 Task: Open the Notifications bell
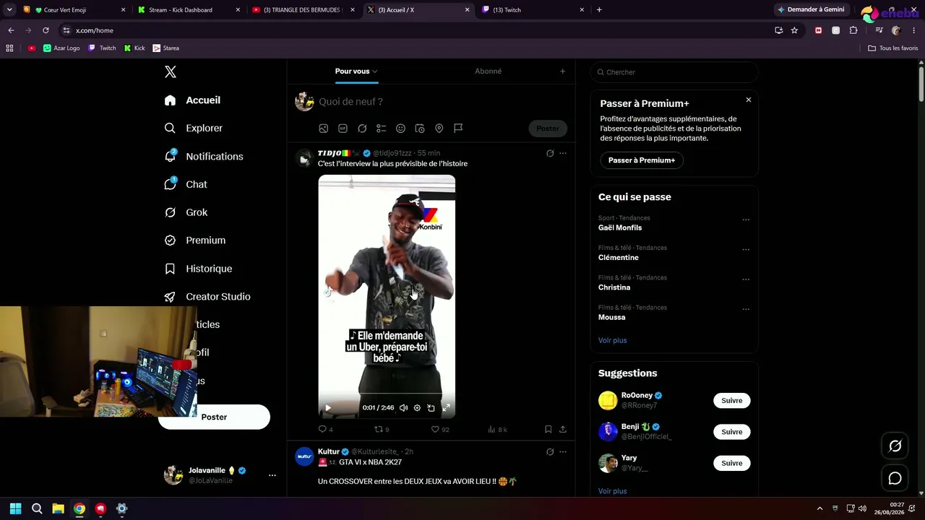204,156
